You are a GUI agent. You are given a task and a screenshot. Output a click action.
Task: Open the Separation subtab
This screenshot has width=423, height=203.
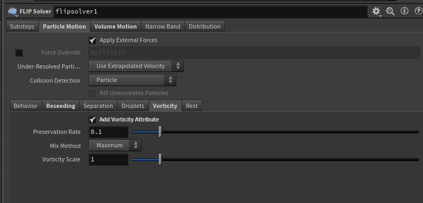[x=98, y=106]
